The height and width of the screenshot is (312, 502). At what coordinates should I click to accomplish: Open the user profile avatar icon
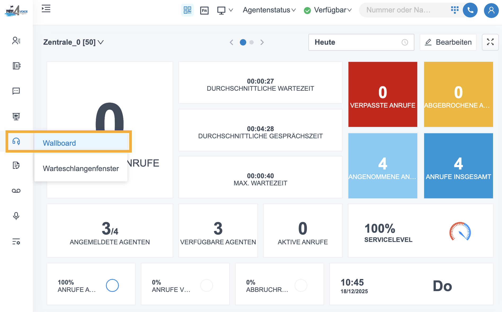[491, 10]
